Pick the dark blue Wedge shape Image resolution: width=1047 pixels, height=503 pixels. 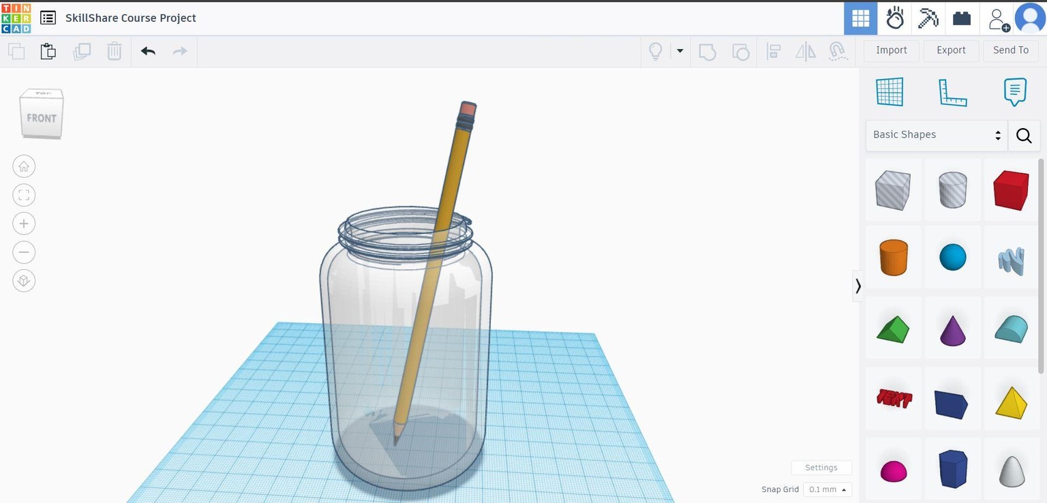point(952,403)
